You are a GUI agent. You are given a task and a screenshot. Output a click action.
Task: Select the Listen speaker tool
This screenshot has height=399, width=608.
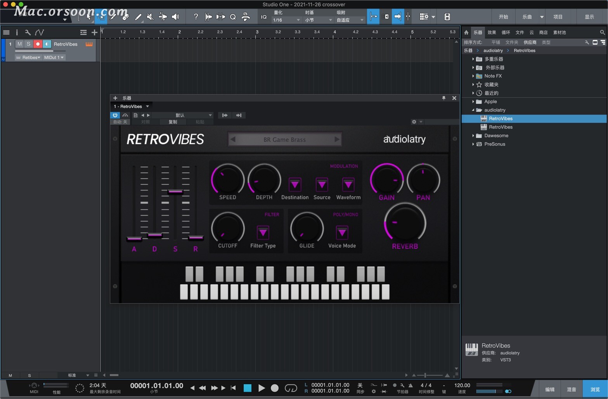coord(175,17)
